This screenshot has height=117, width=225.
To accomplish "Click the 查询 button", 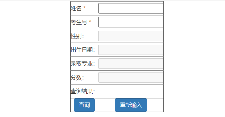I will [x=84, y=105].
